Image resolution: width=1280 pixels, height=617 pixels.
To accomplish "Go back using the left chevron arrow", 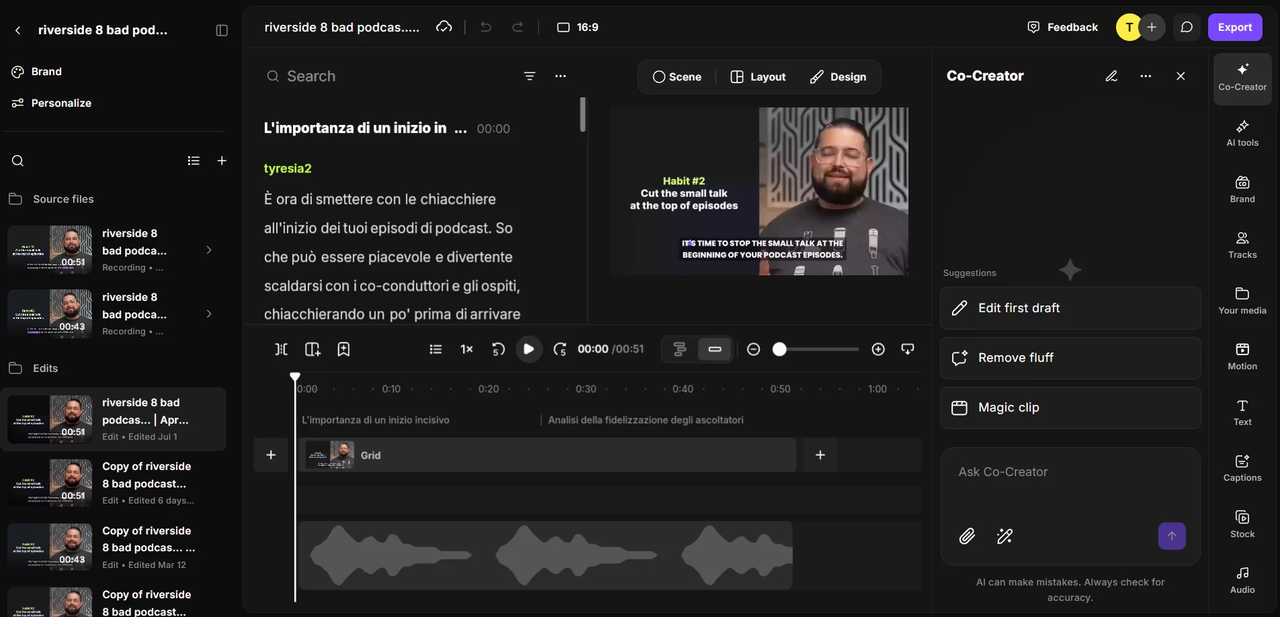I will 18,30.
